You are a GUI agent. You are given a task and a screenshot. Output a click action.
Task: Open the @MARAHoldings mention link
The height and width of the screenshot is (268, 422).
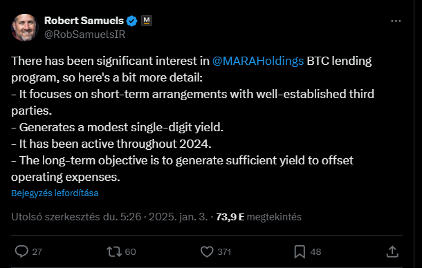pyautogui.click(x=258, y=61)
